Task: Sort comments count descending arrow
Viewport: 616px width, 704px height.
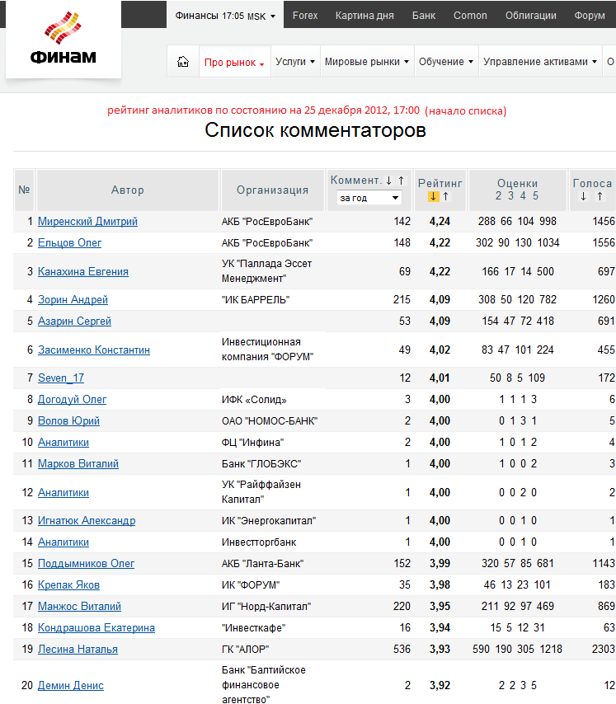Action: tap(389, 180)
